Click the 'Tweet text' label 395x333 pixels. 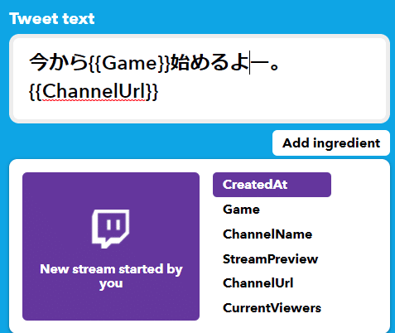click(52, 18)
